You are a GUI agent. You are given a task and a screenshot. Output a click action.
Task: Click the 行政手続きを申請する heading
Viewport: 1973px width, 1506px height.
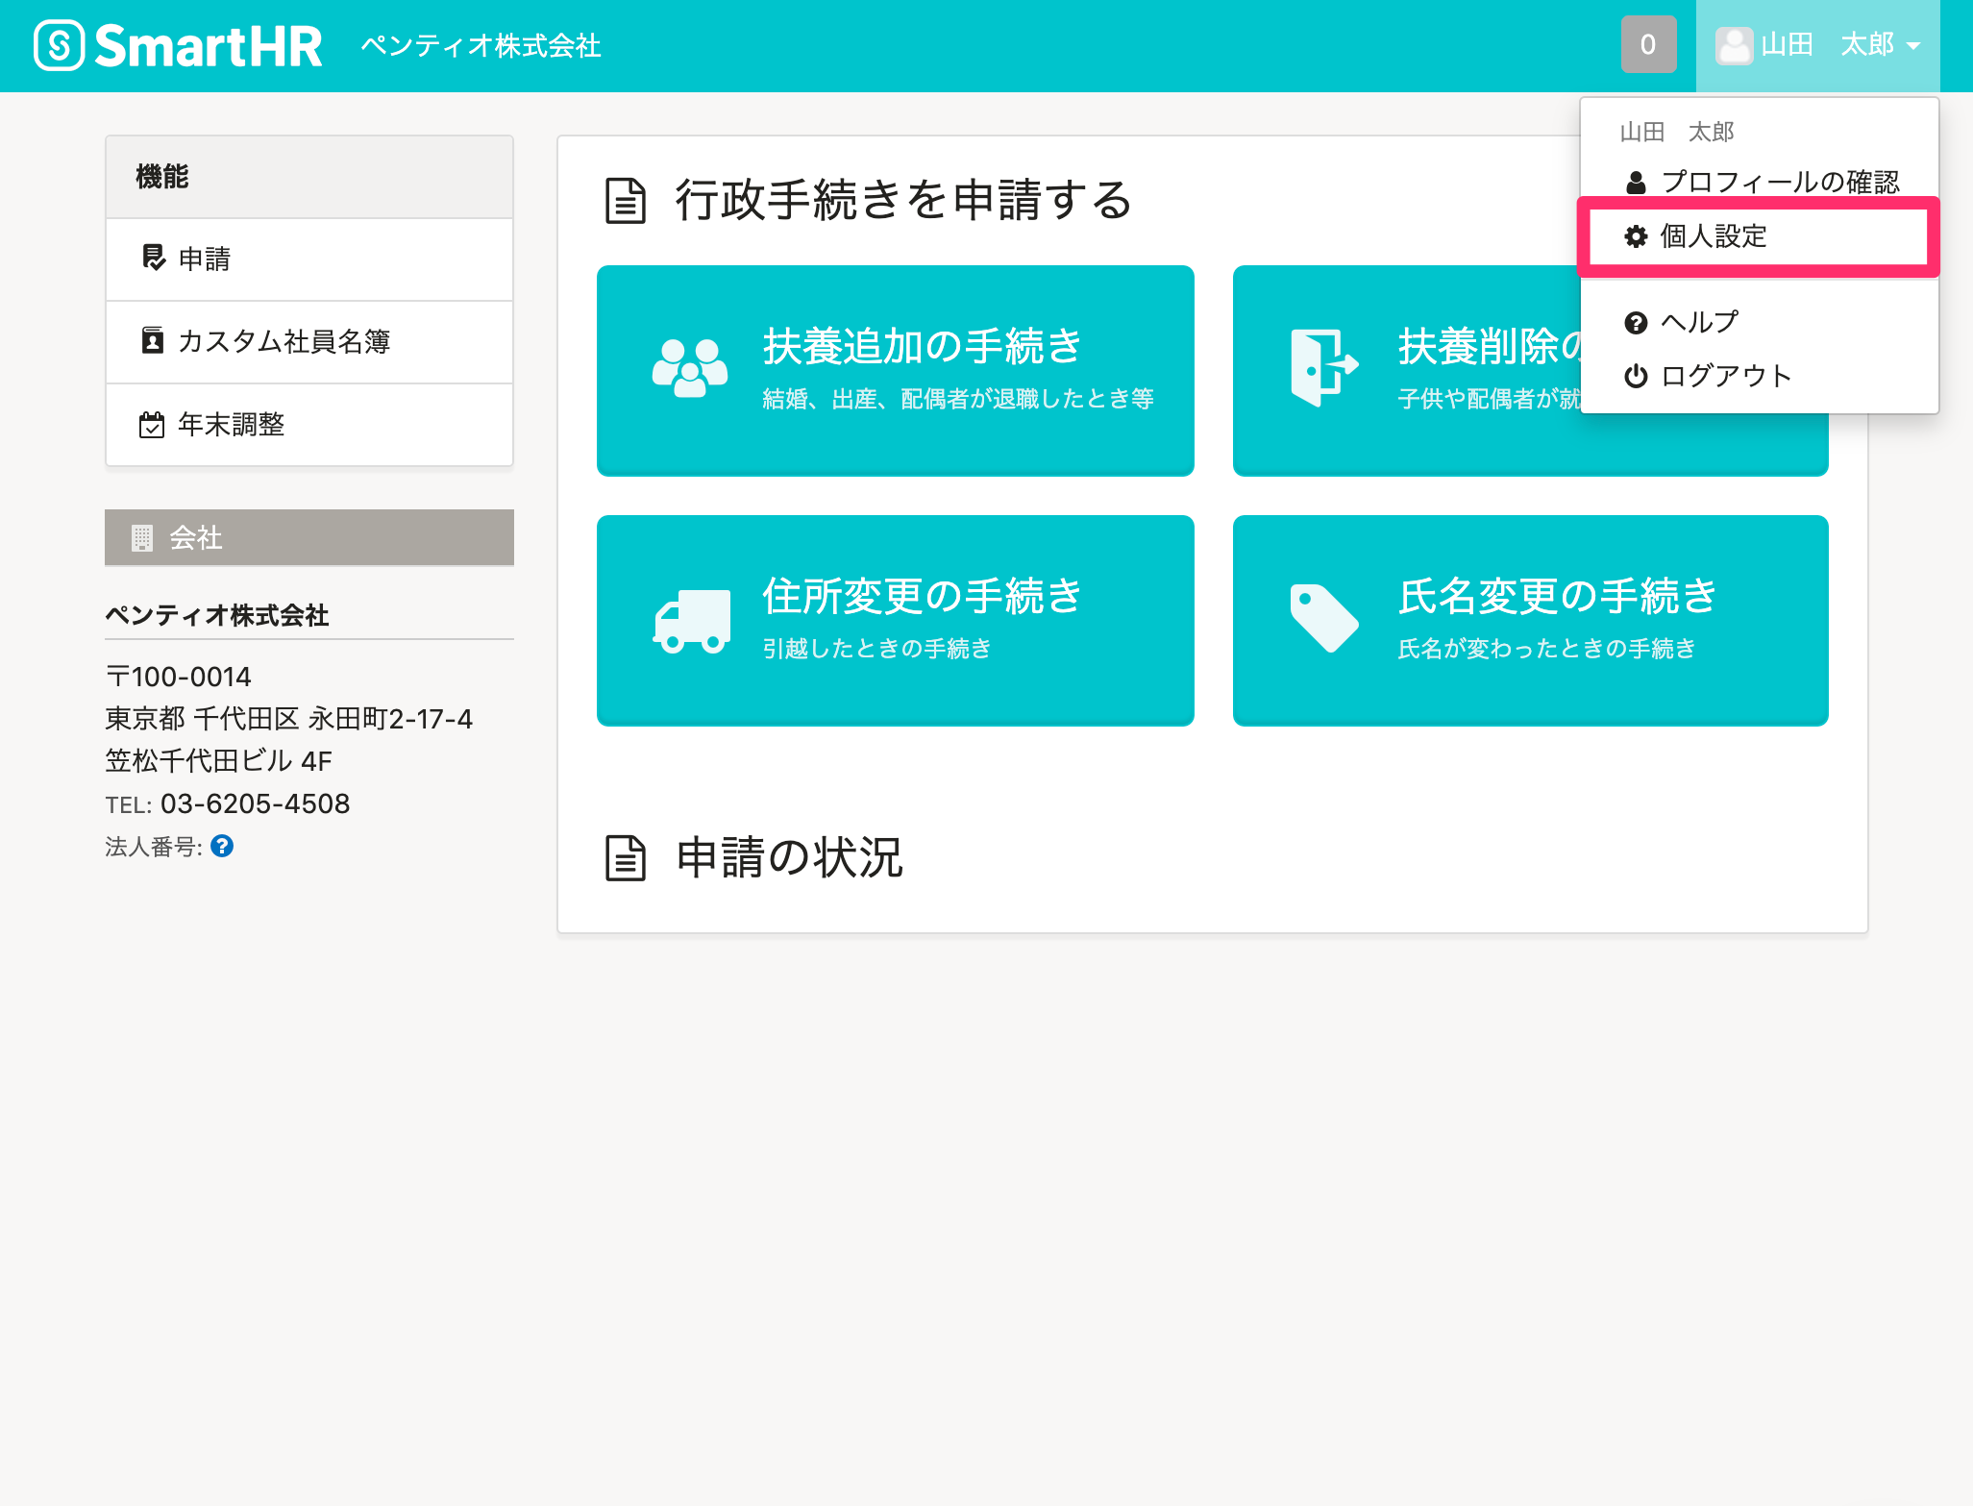(903, 201)
